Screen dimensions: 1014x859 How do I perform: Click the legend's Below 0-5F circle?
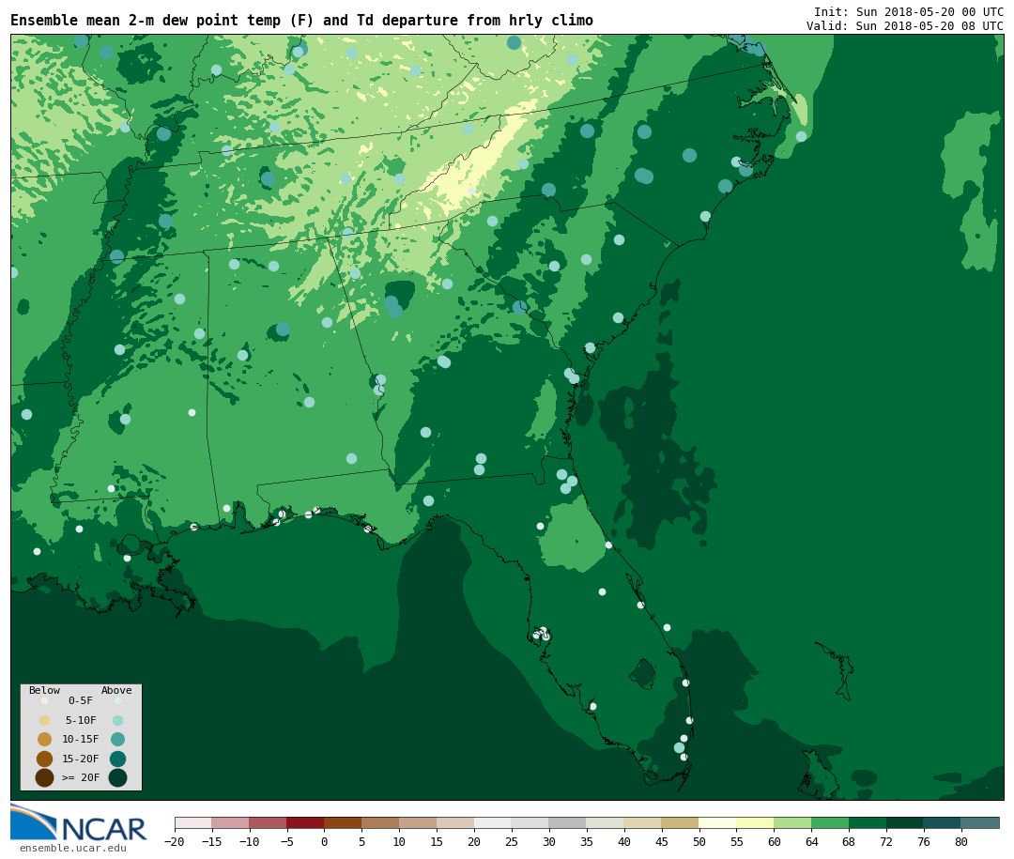coord(45,700)
